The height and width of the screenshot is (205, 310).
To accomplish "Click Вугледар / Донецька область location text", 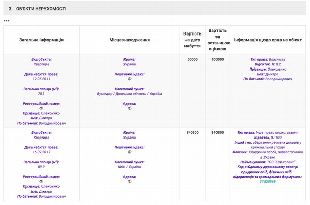I will click(130, 94).
